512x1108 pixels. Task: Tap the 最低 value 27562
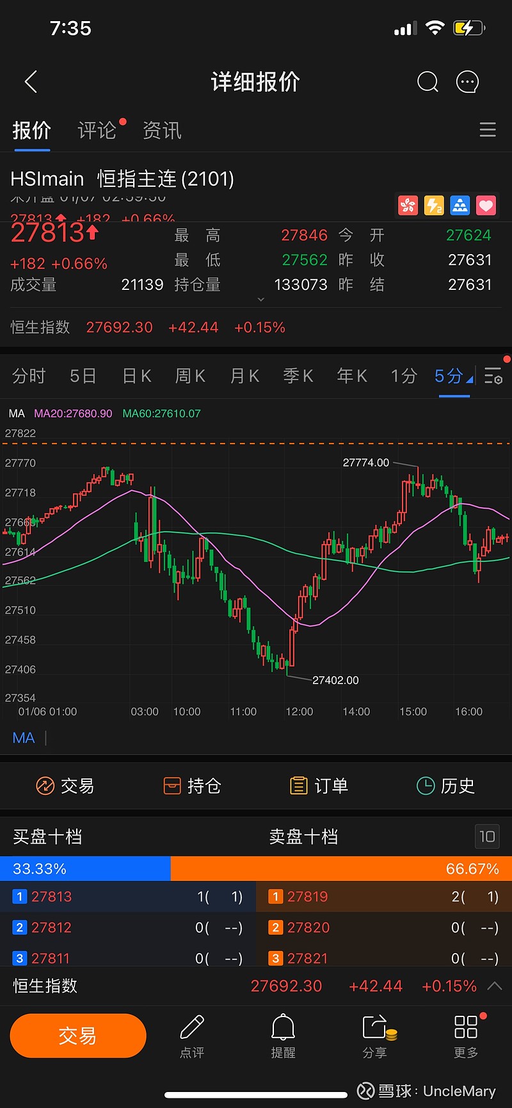point(305,260)
